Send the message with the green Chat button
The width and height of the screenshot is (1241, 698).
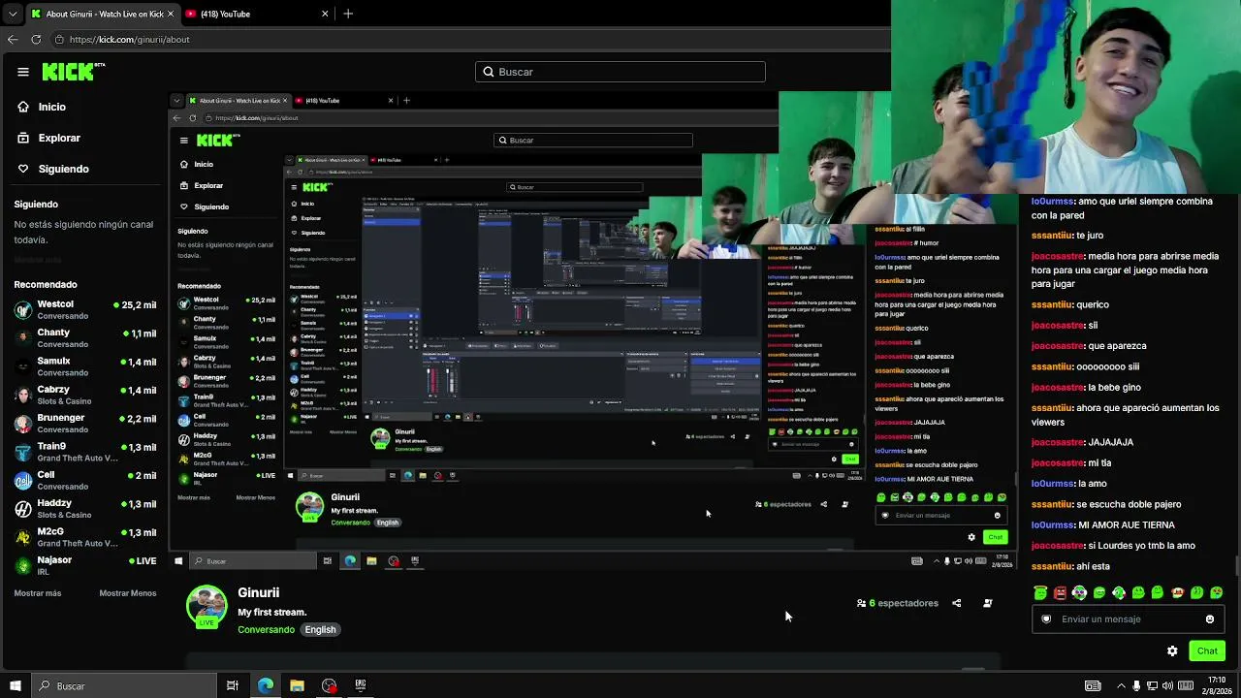point(1207,651)
